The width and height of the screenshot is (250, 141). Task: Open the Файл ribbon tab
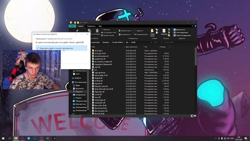click(72, 26)
